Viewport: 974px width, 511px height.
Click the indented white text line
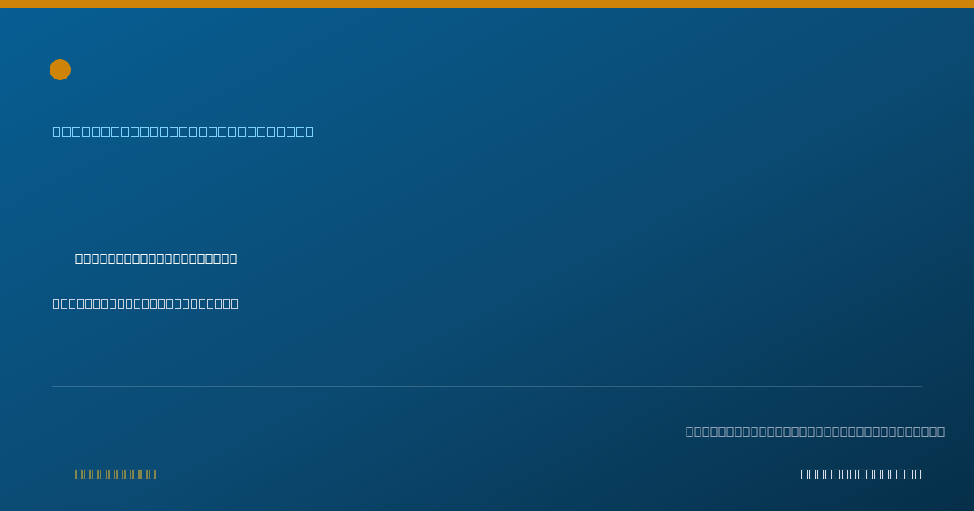[157, 258]
